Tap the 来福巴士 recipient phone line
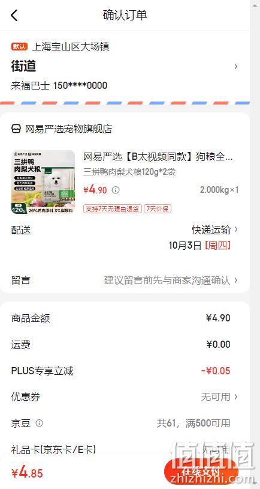This screenshot has width=260, height=489. coord(59,85)
